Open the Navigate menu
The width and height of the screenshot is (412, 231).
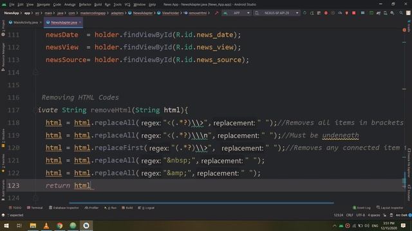pos(43,4)
